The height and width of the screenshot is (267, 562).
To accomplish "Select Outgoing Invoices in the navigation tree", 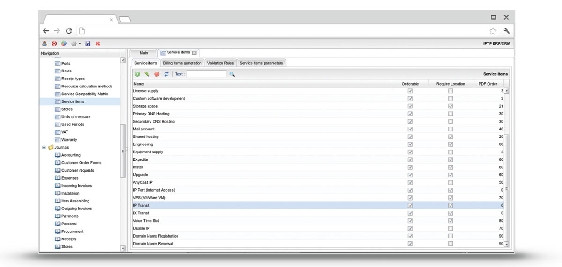I will pos(76,209).
